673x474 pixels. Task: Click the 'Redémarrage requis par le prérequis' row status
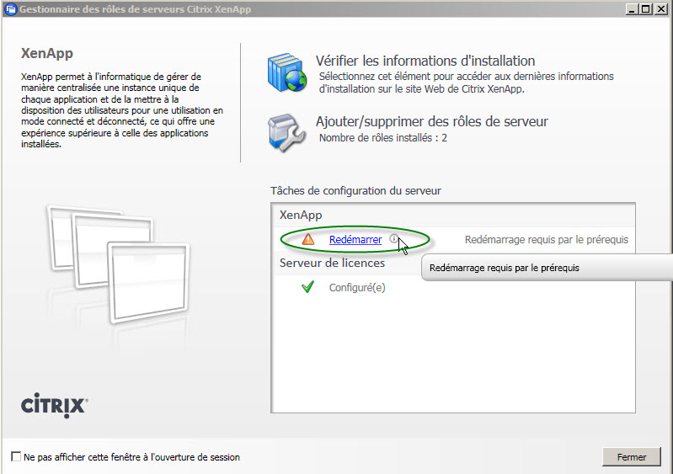click(547, 239)
